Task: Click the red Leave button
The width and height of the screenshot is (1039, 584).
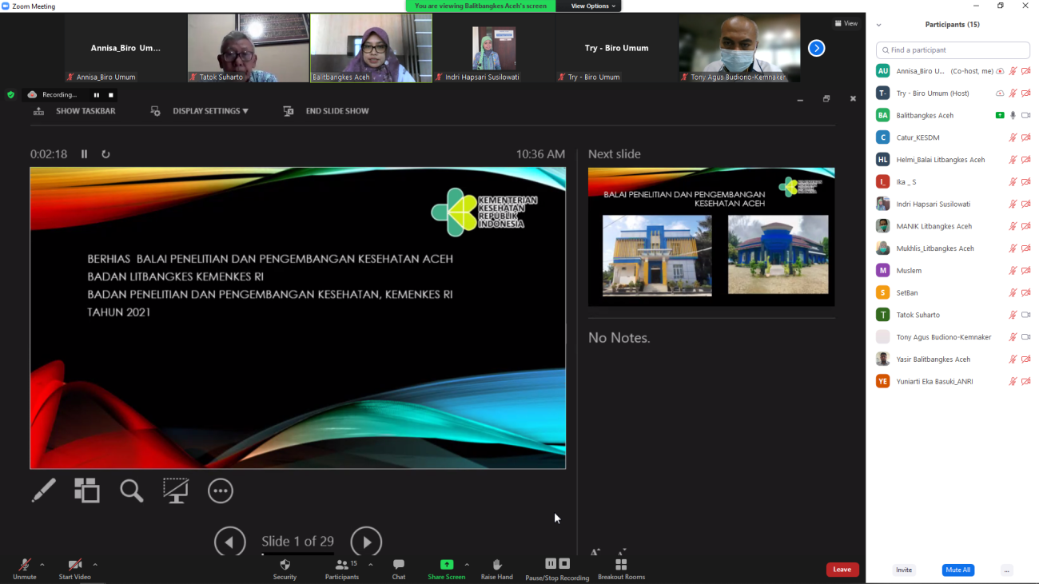Action: point(842,570)
